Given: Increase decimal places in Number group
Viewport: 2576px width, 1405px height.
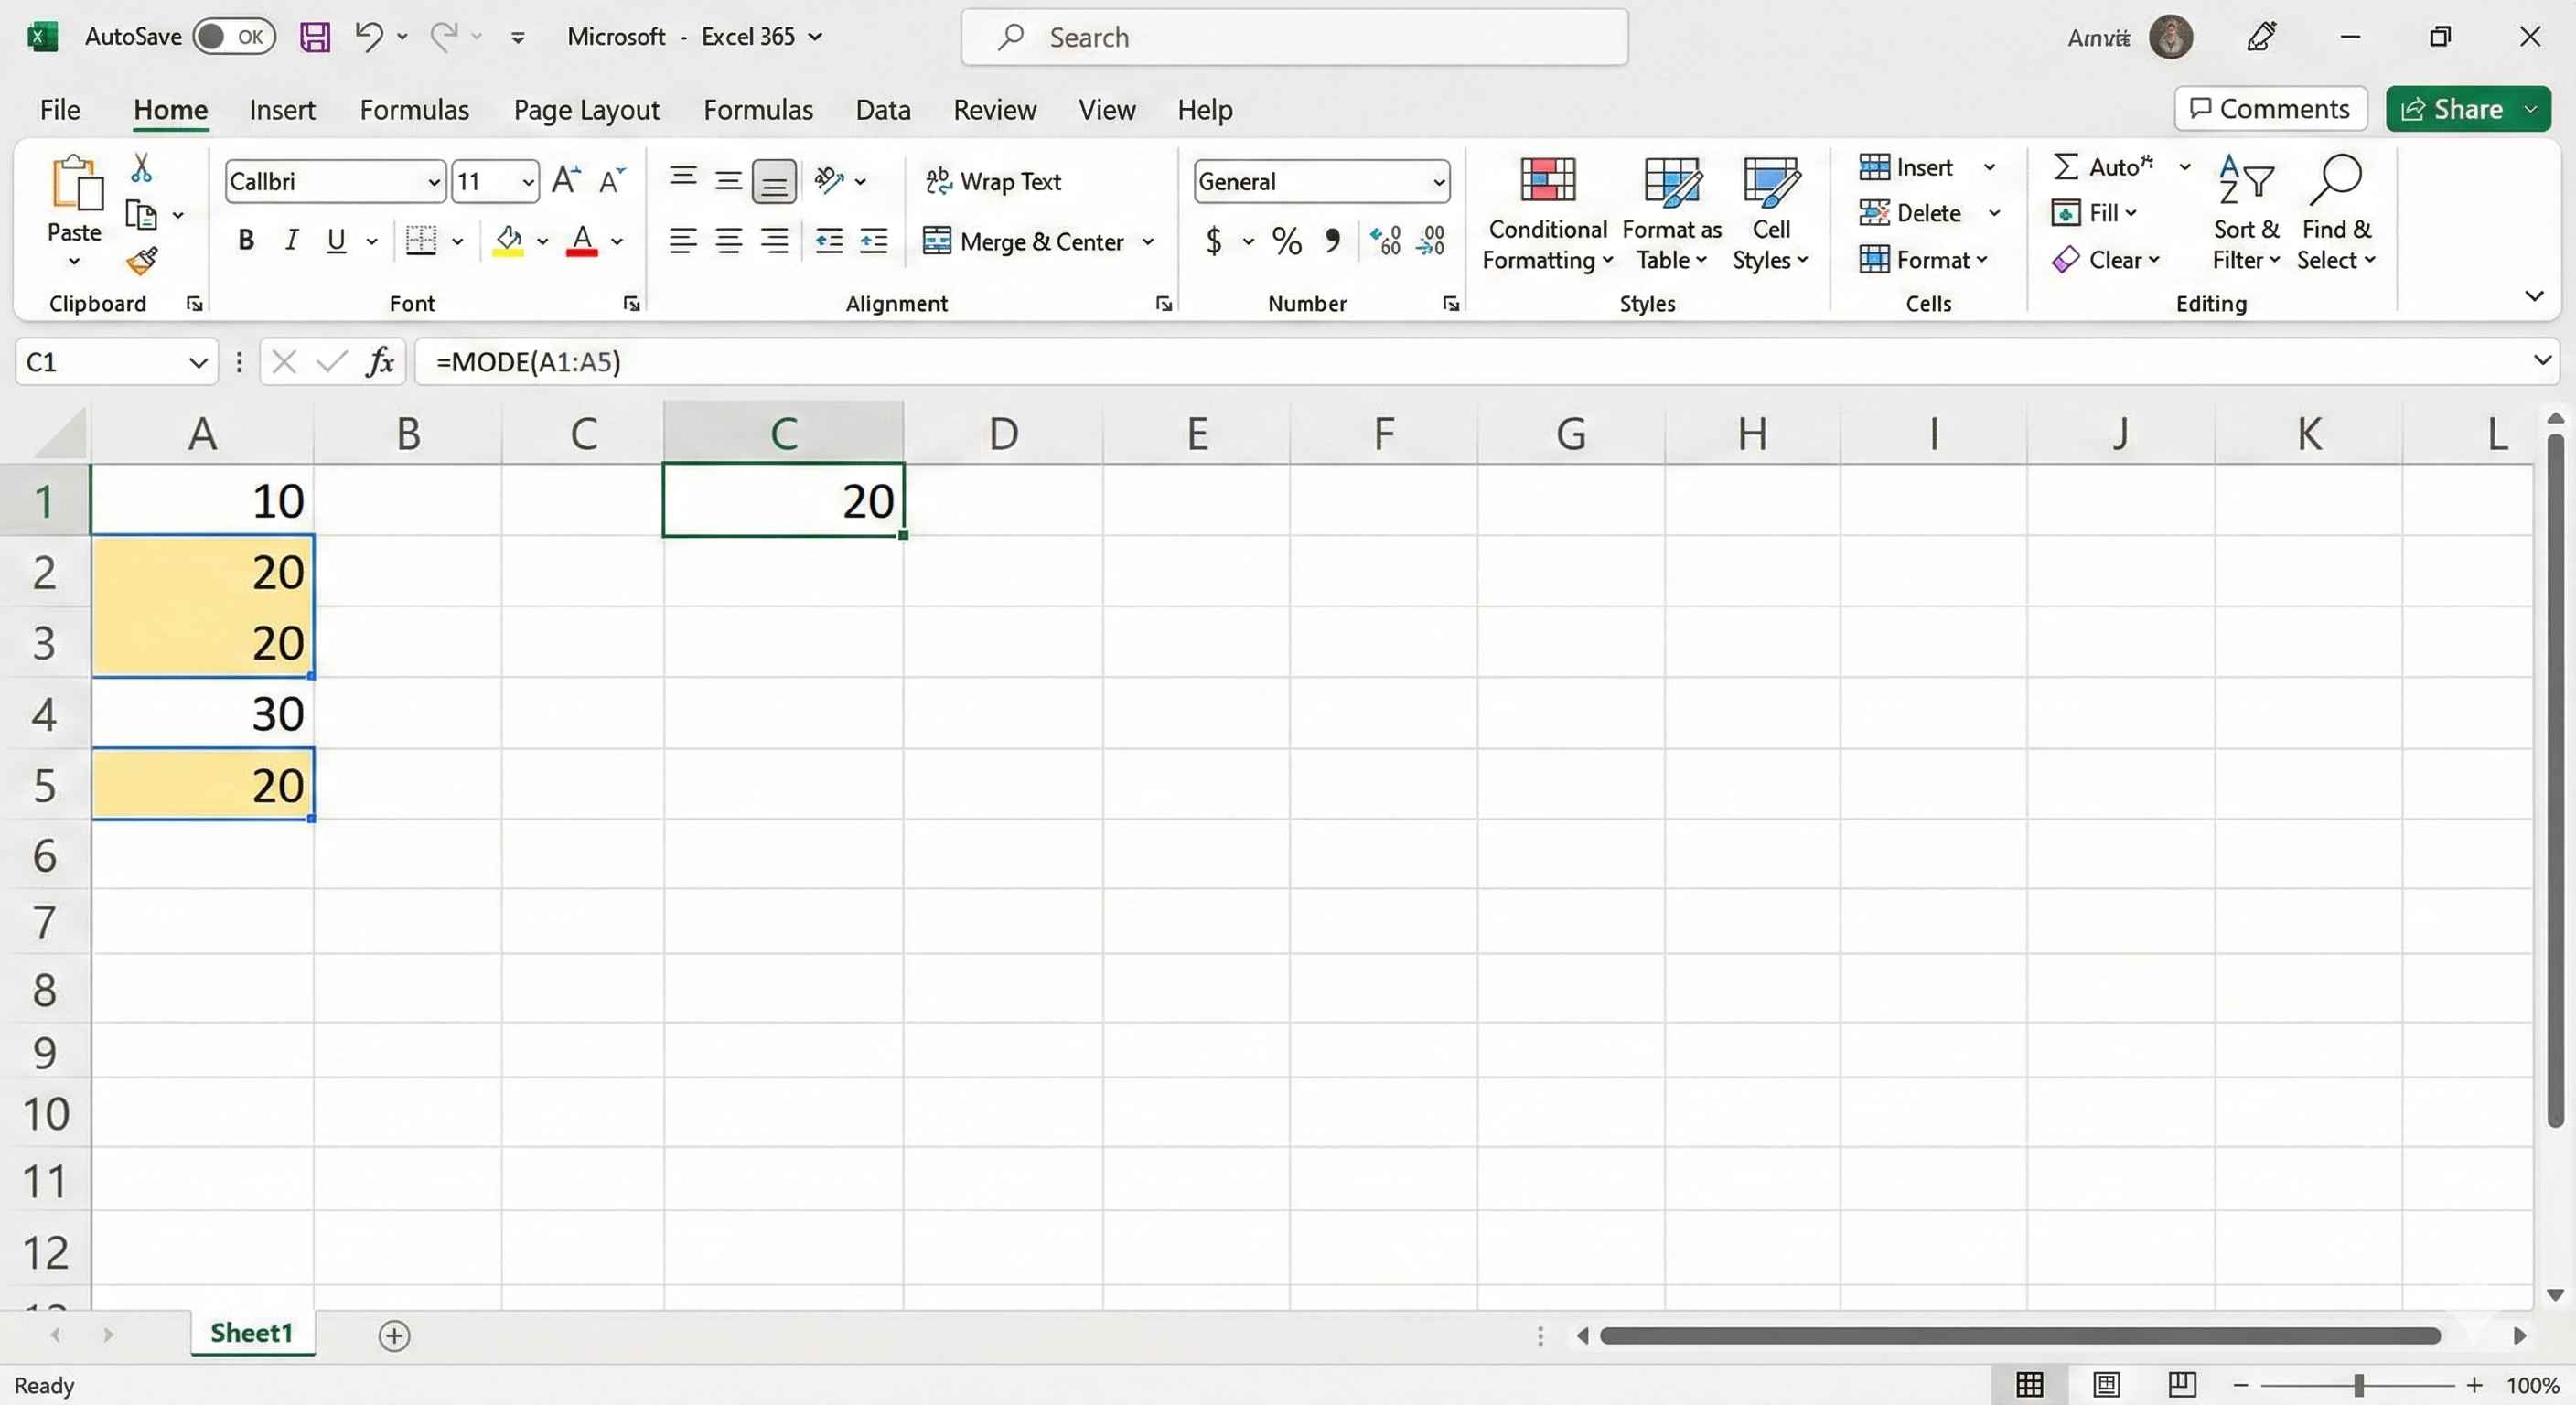Looking at the screenshot, I should click(1385, 241).
